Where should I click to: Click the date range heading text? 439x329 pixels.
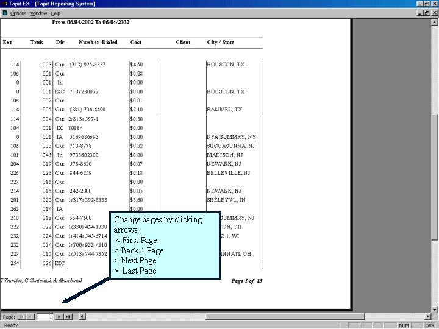pyautogui.click(x=91, y=22)
